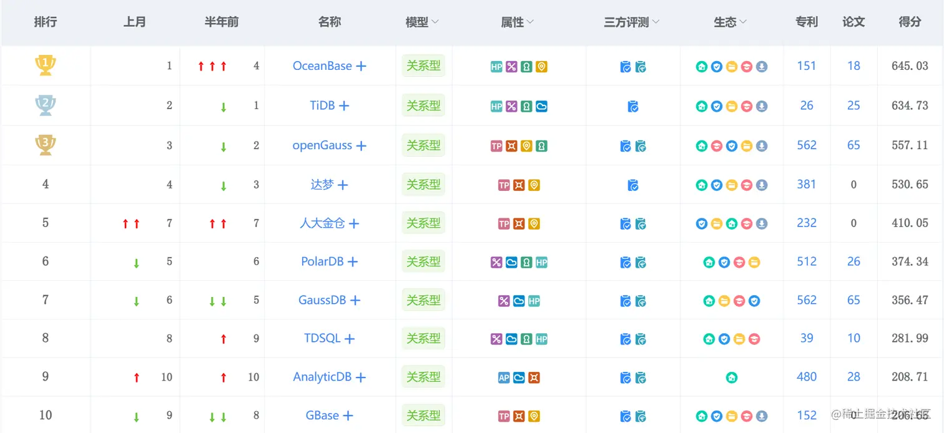
Task: Click the purple percent icon in GaussDB row
Action: 504,301
